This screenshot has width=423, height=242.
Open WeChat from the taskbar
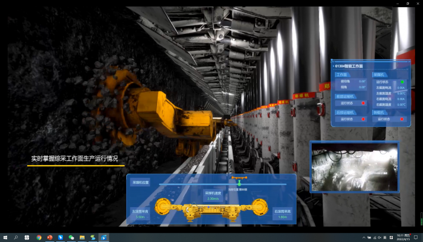[x=71, y=237]
